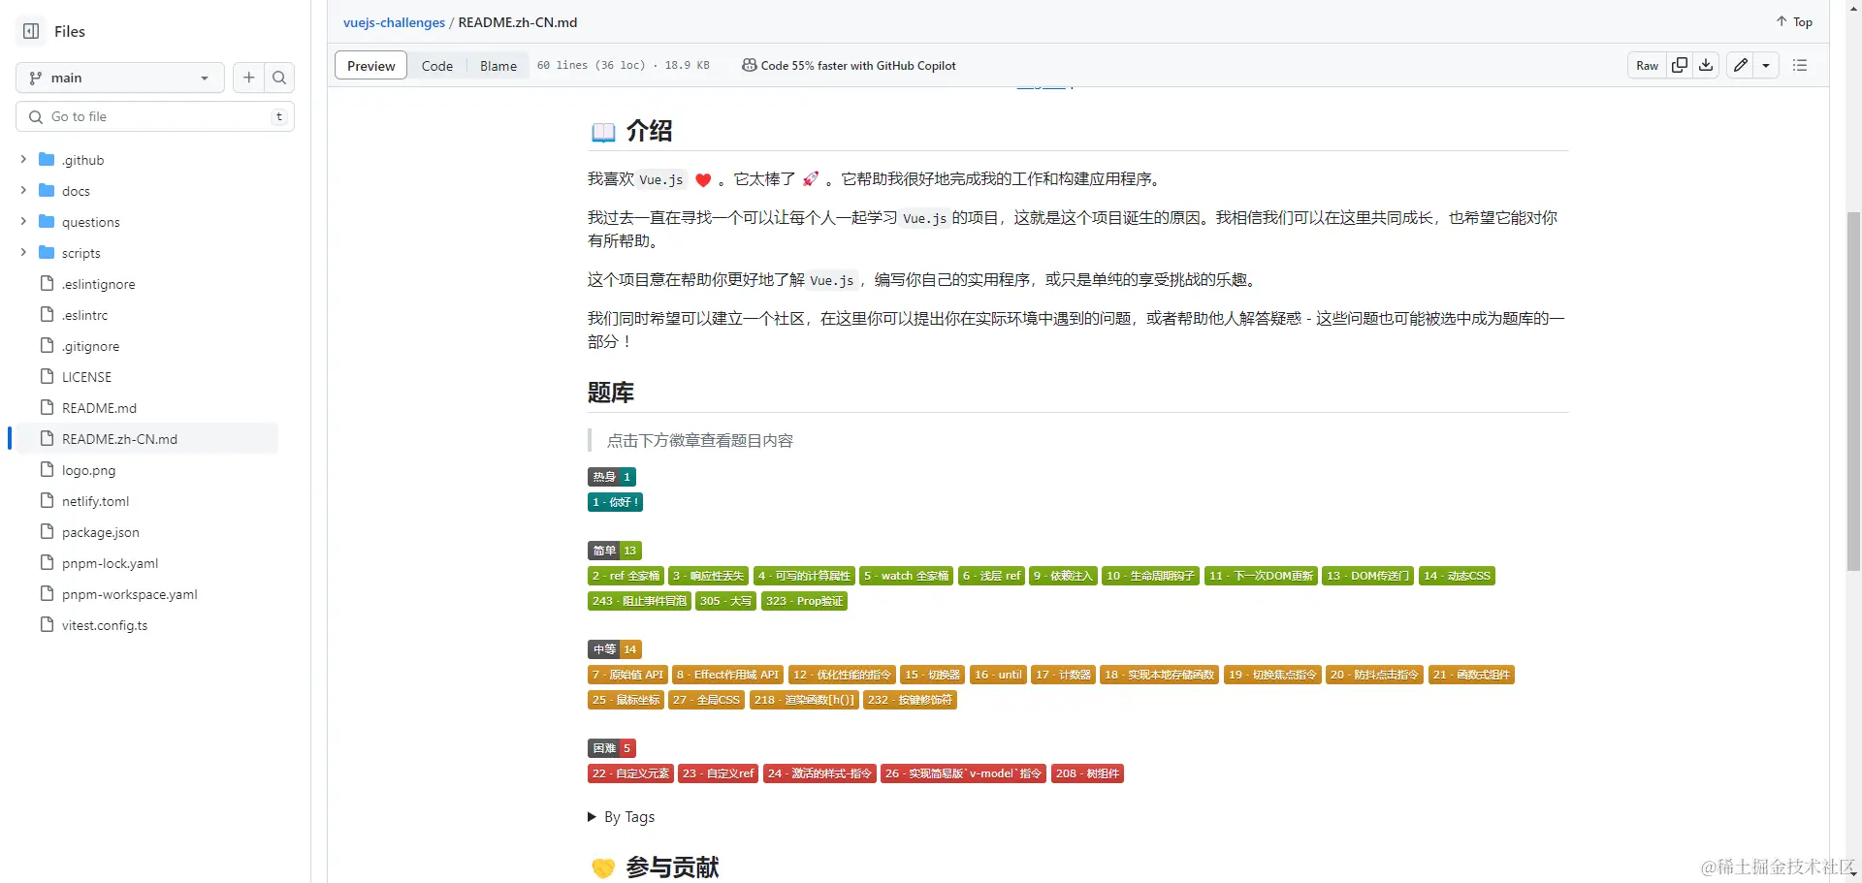Open challenge badge '208 - 树组件'

coord(1087,773)
